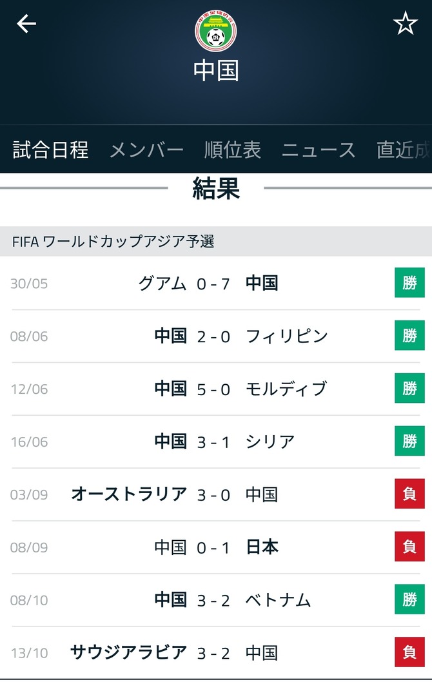
Task: Select the partially visible 直近成 tab
Action: coord(404,150)
